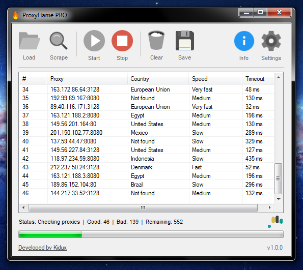Click the 'Good: 46' status text
The width and height of the screenshot is (303, 270).
click(x=98, y=222)
